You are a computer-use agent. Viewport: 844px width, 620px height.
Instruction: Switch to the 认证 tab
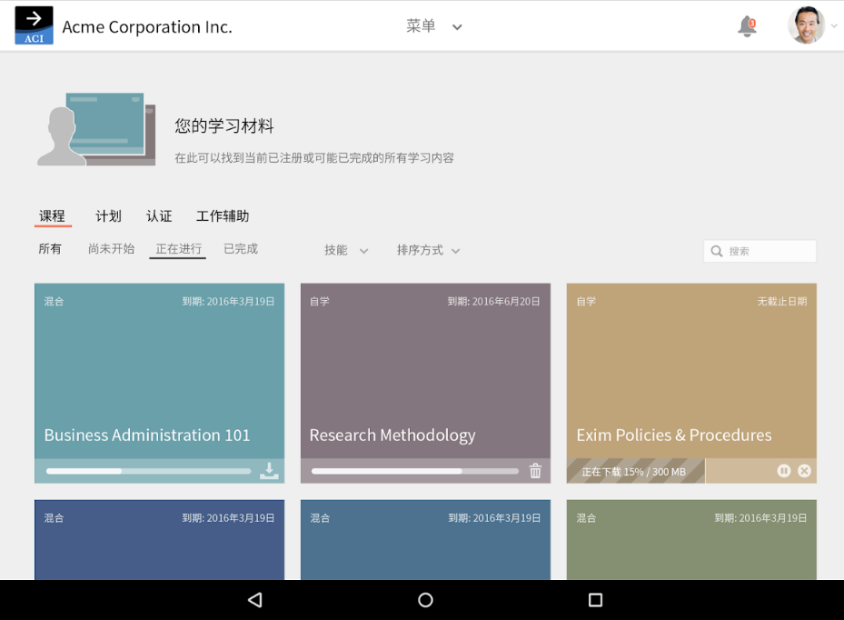click(159, 216)
